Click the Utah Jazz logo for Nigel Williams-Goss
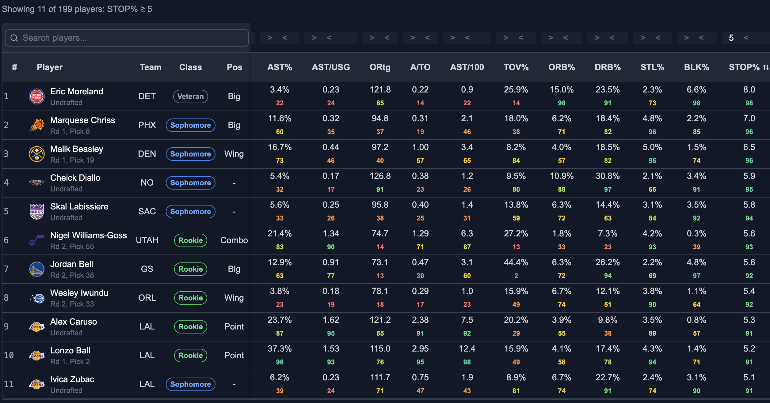 tap(37, 240)
